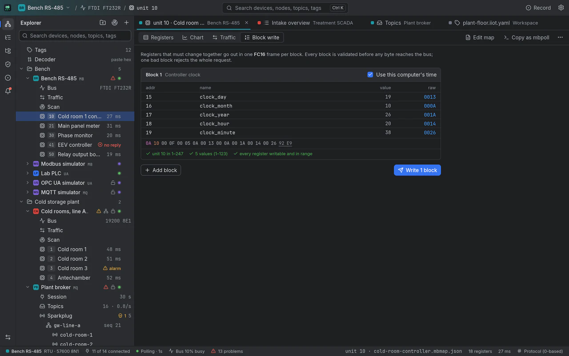
Task: Open the Decoder item in Explorer
Action: click(75, 60)
